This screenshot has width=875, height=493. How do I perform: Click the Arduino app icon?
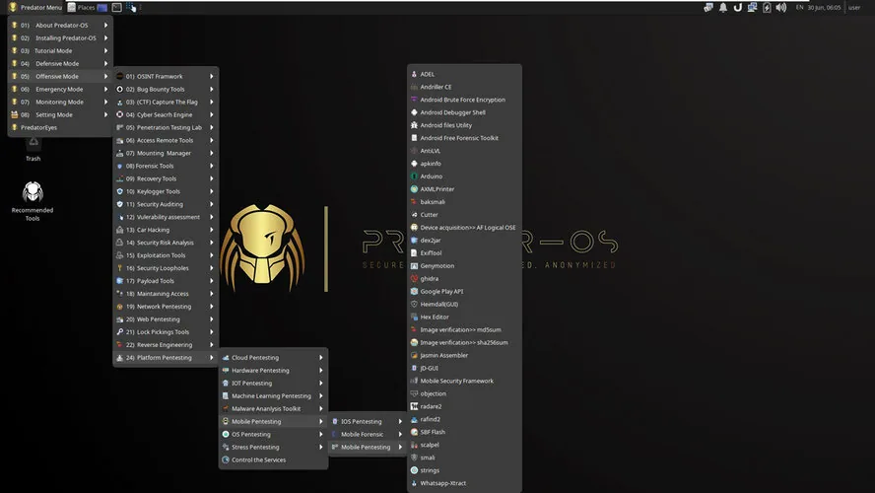(x=414, y=176)
